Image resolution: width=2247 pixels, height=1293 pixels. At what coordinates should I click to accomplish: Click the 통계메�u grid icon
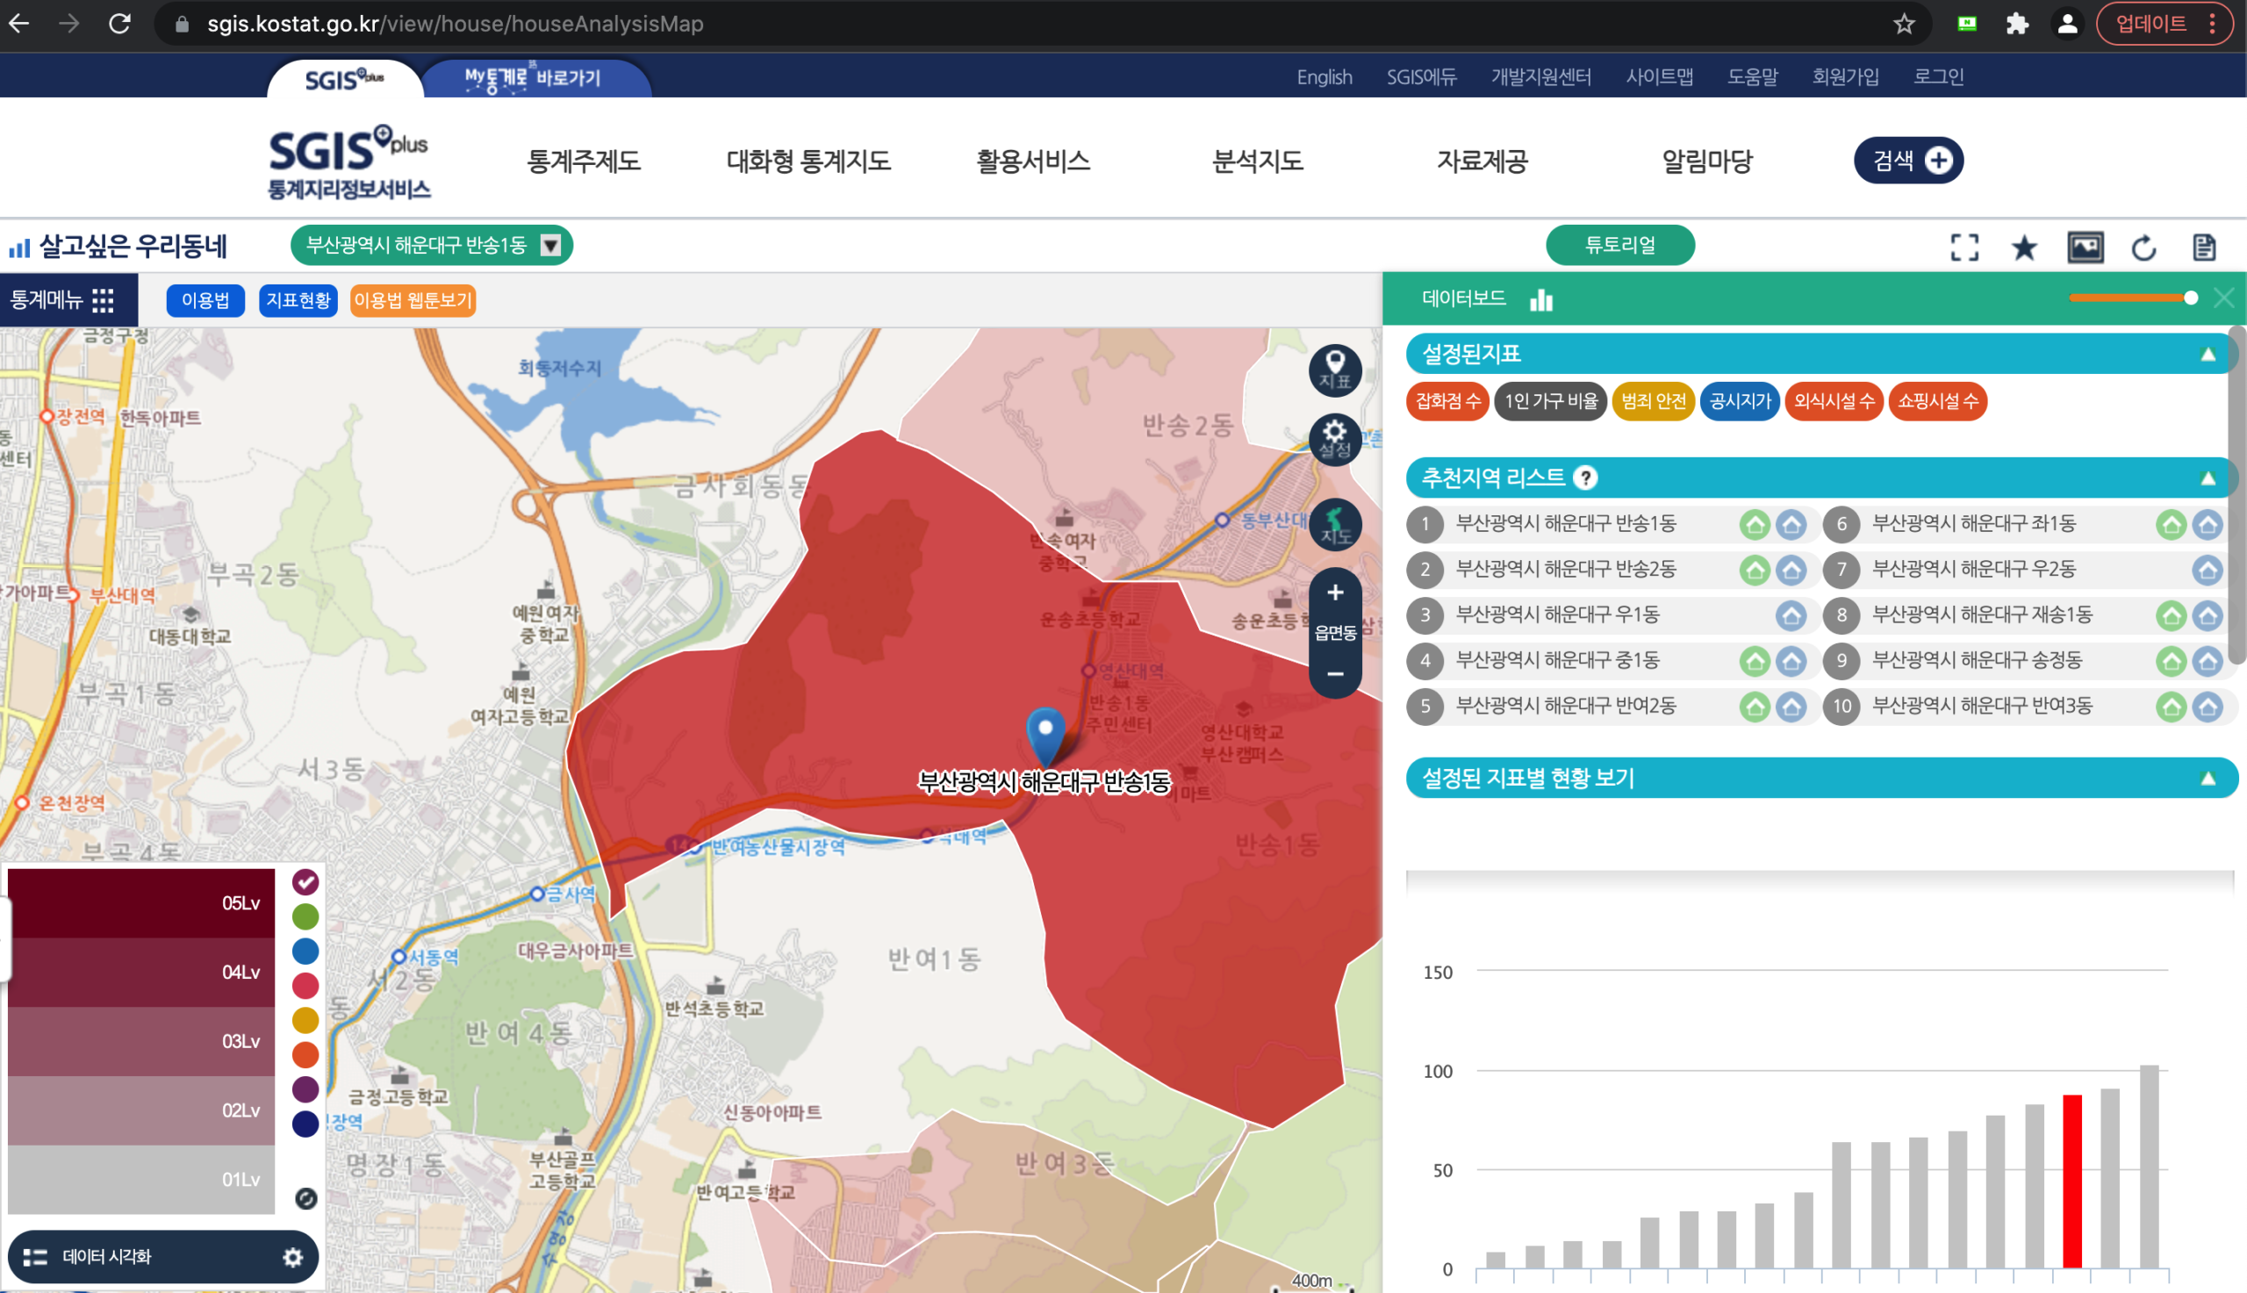(x=103, y=300)
